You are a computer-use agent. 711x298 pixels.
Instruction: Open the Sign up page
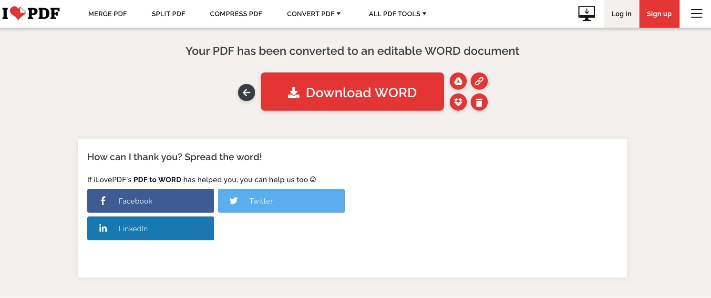[659, 14]
